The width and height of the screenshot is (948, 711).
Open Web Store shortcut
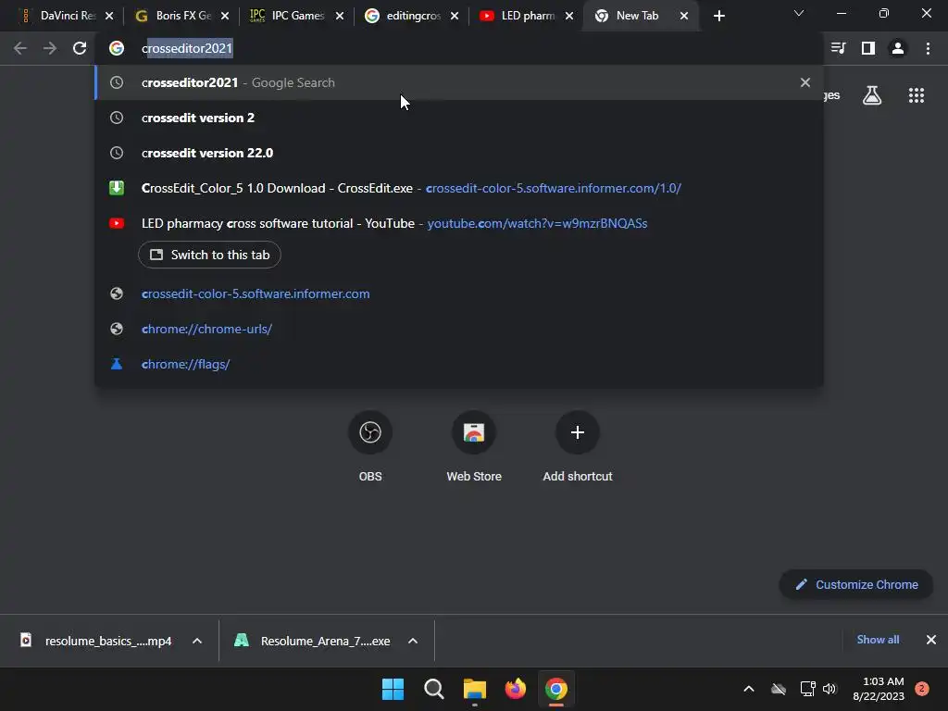point(474,446)
